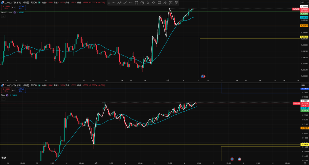This screenshot has width=309, height=165.
Task: Collapse the indicator legend on 4-hour chart
Action: point(3,16)
